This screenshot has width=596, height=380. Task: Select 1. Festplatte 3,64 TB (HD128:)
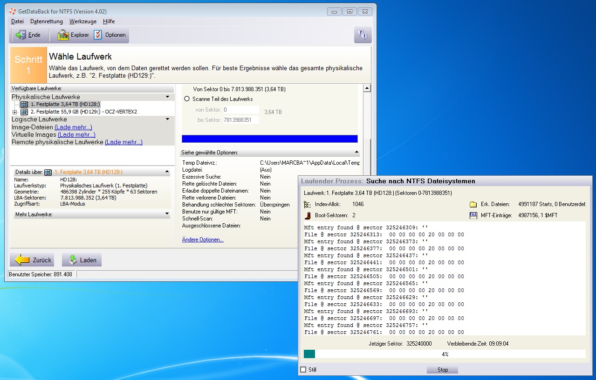[x=65, y=105]
